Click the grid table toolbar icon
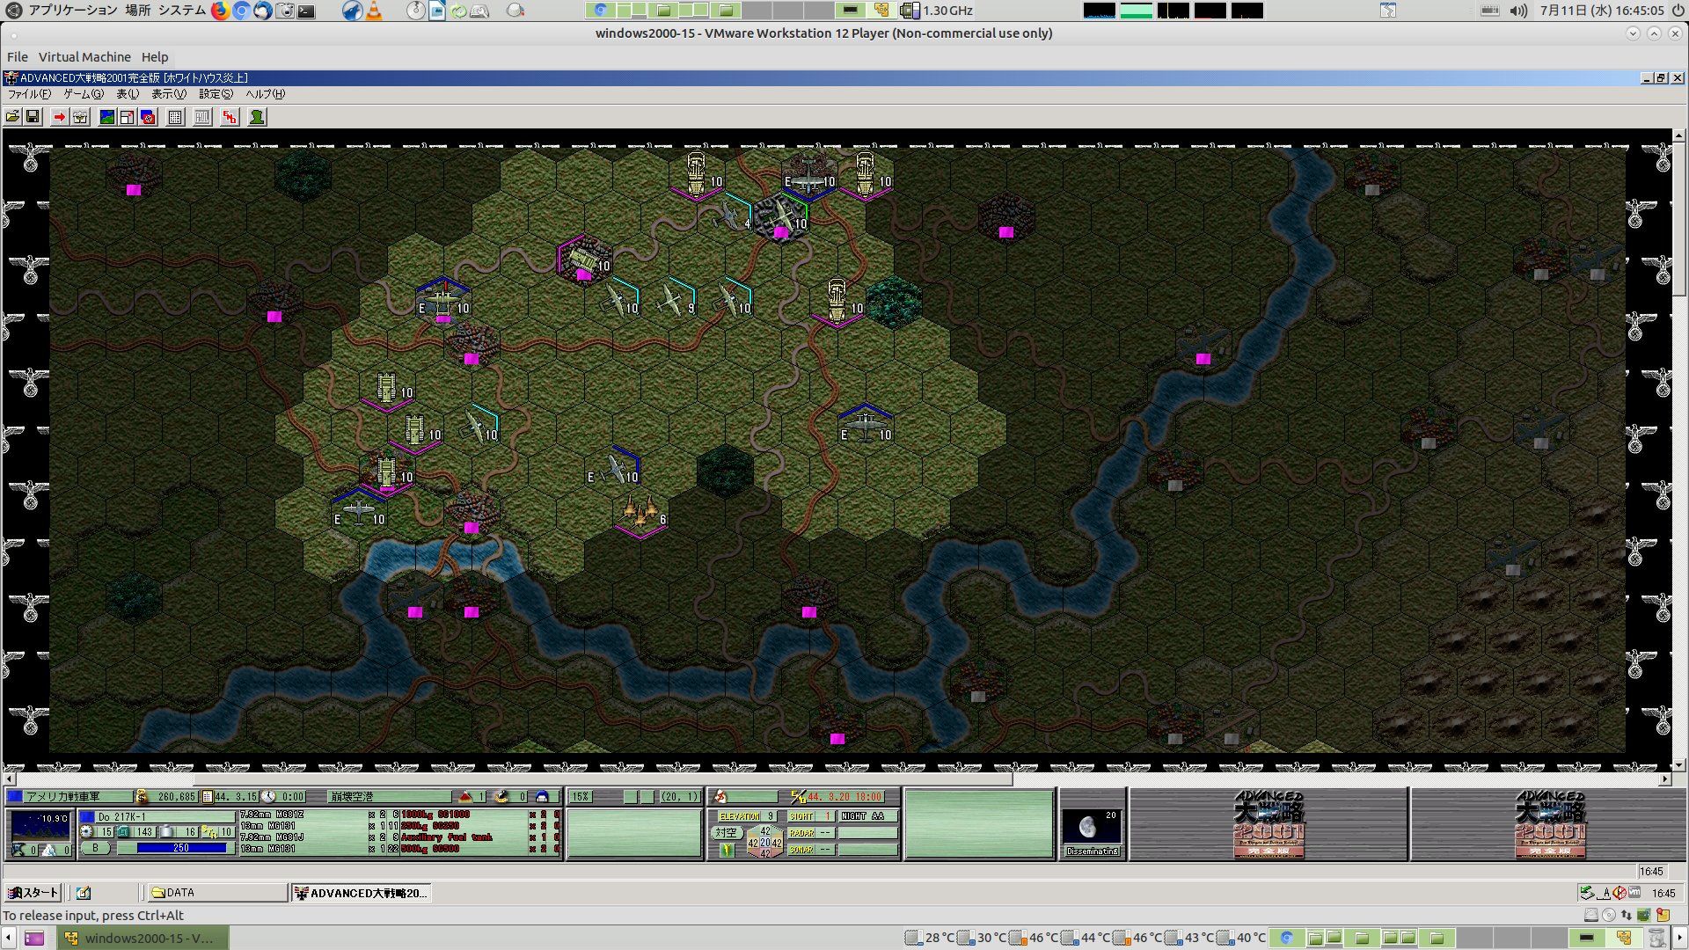Viewport: 1689px width, 950px height. [175, 117]
